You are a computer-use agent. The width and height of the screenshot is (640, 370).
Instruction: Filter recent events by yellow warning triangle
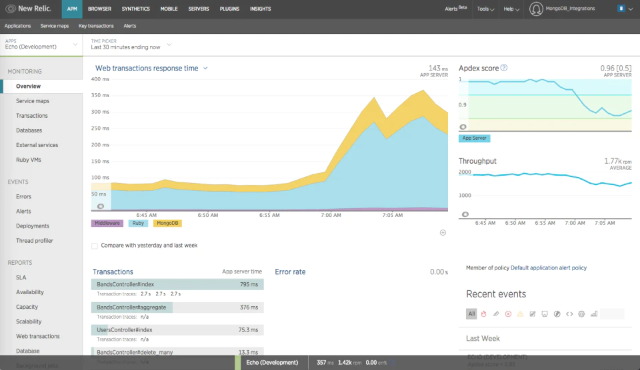coord(520,313)
